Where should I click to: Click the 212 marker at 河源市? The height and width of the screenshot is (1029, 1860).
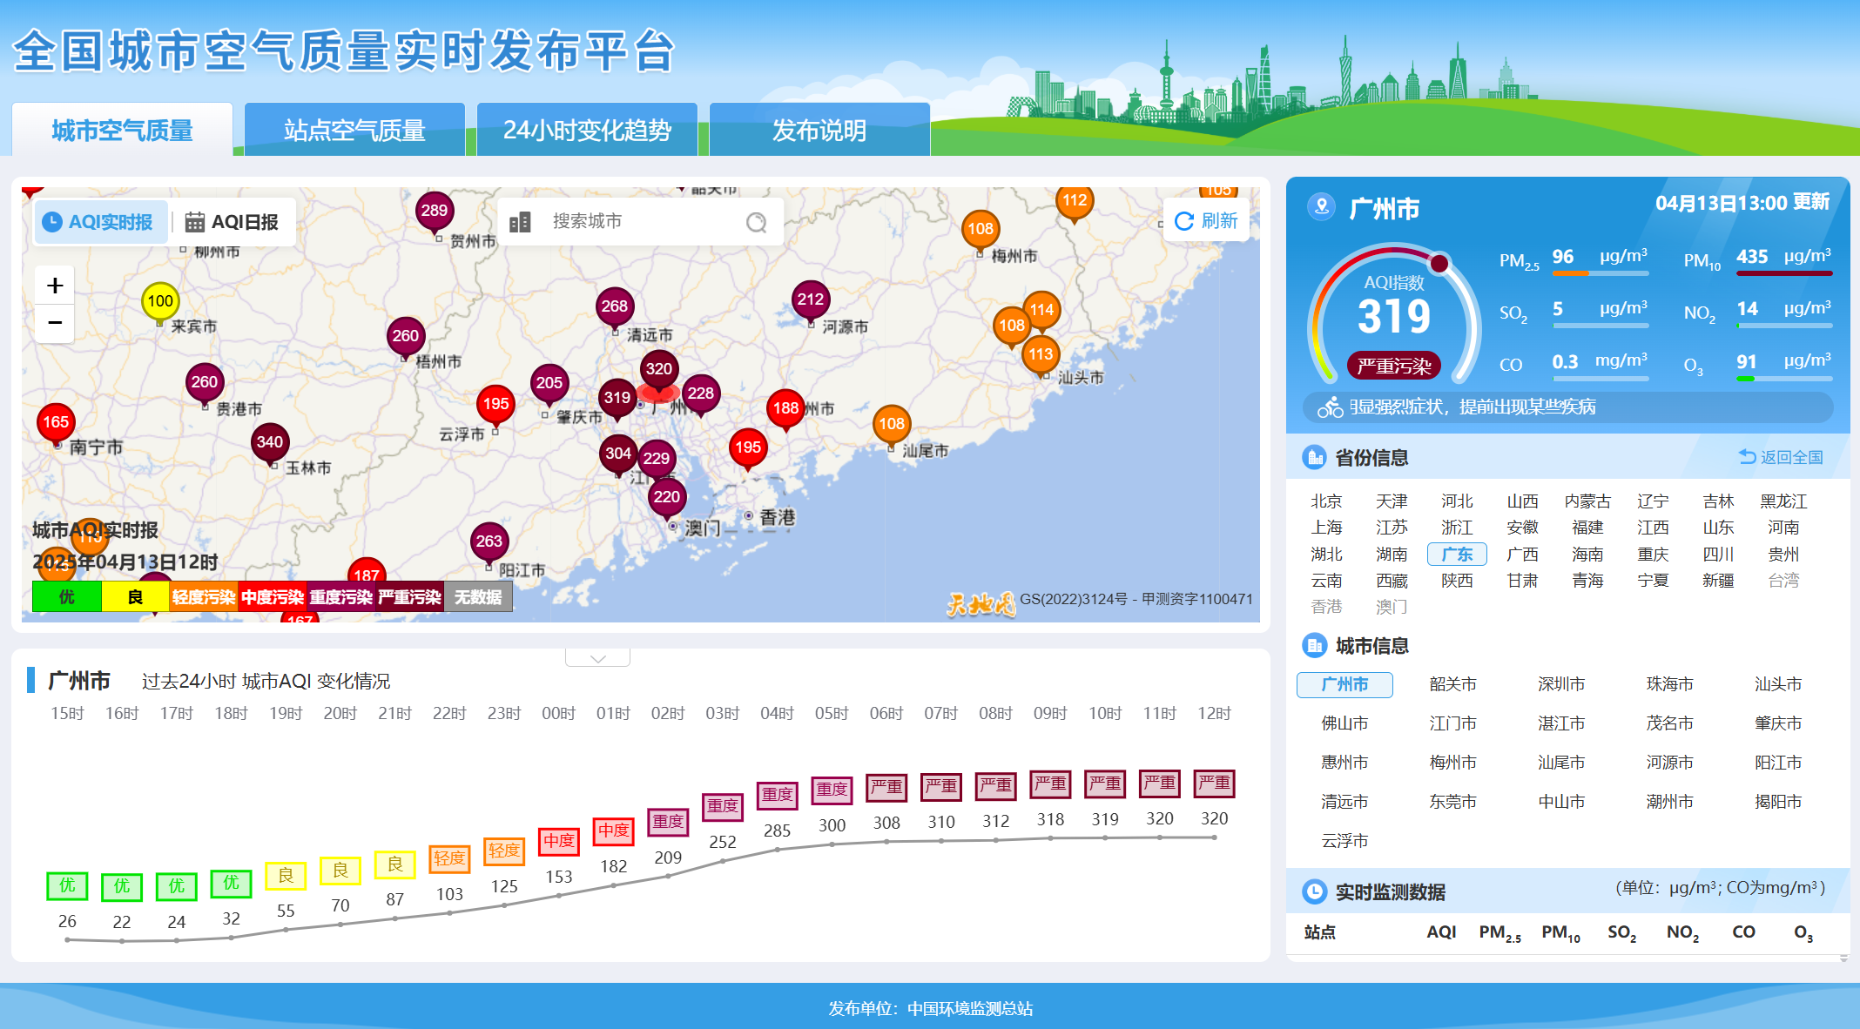click(x=811, y=300)
